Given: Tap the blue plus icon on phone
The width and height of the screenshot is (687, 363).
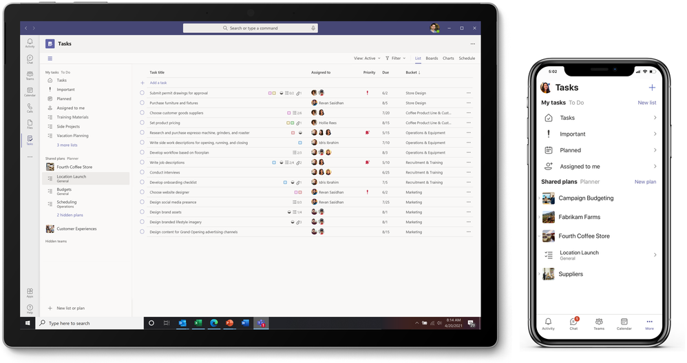Looking at the screenshot, I should click(x=652, y=87).
